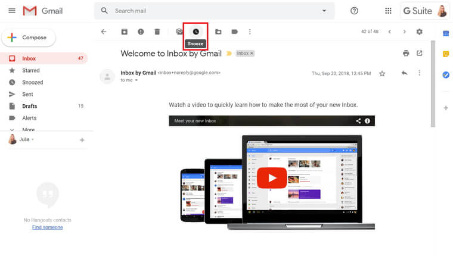Screen dimensions: 453x256
Task: Open email in new window
Action: [x=419, y=53]
